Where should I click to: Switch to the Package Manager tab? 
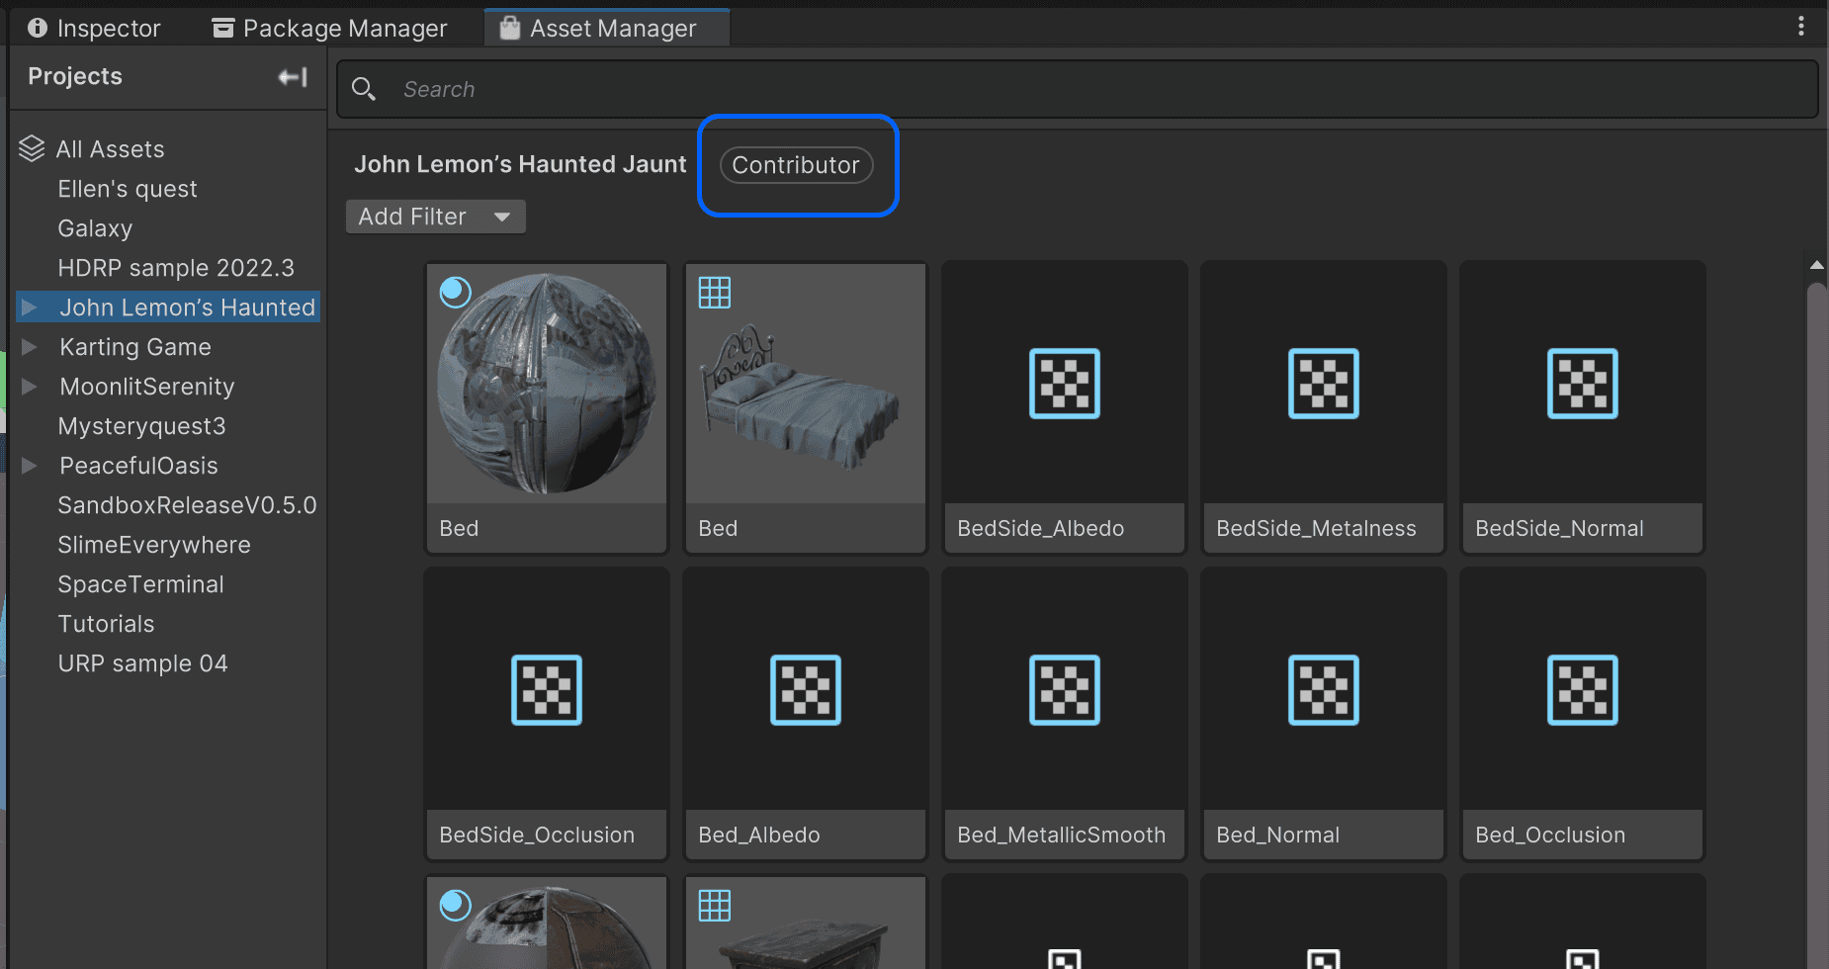tap(330, 27)
